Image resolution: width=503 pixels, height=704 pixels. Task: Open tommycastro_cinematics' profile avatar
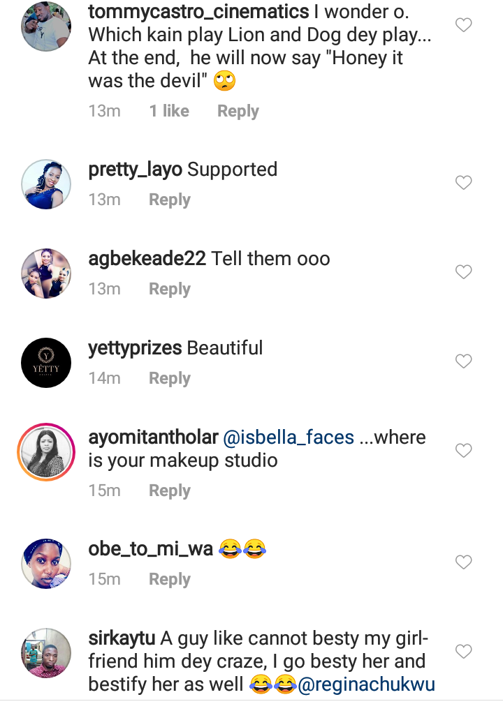coord(46,27)
